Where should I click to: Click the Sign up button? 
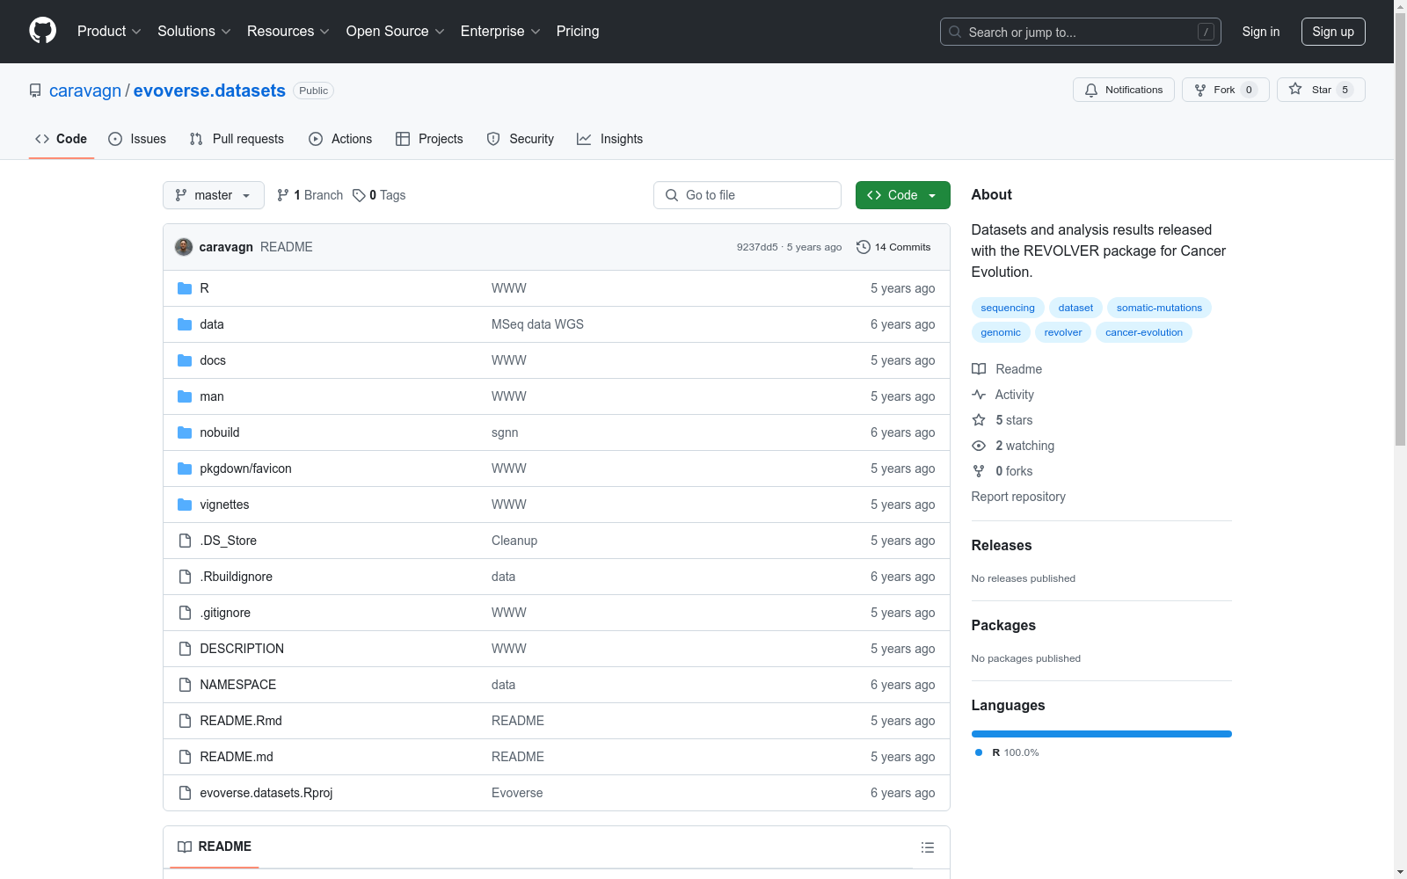tap(1333, 32)
